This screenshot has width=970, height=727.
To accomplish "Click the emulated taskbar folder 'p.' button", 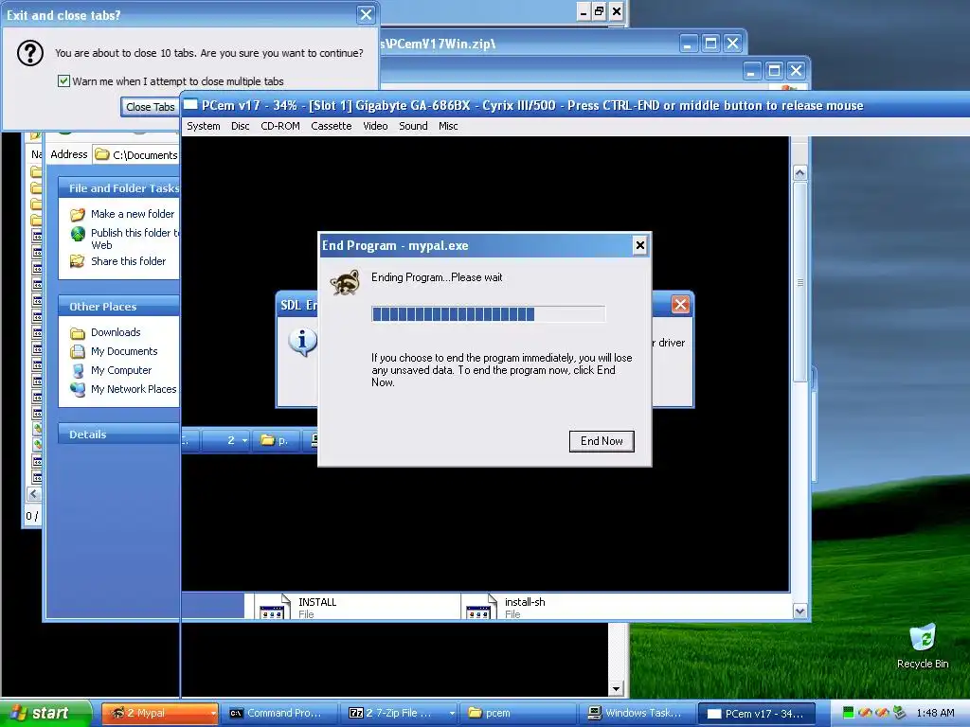I will (277, 440).
